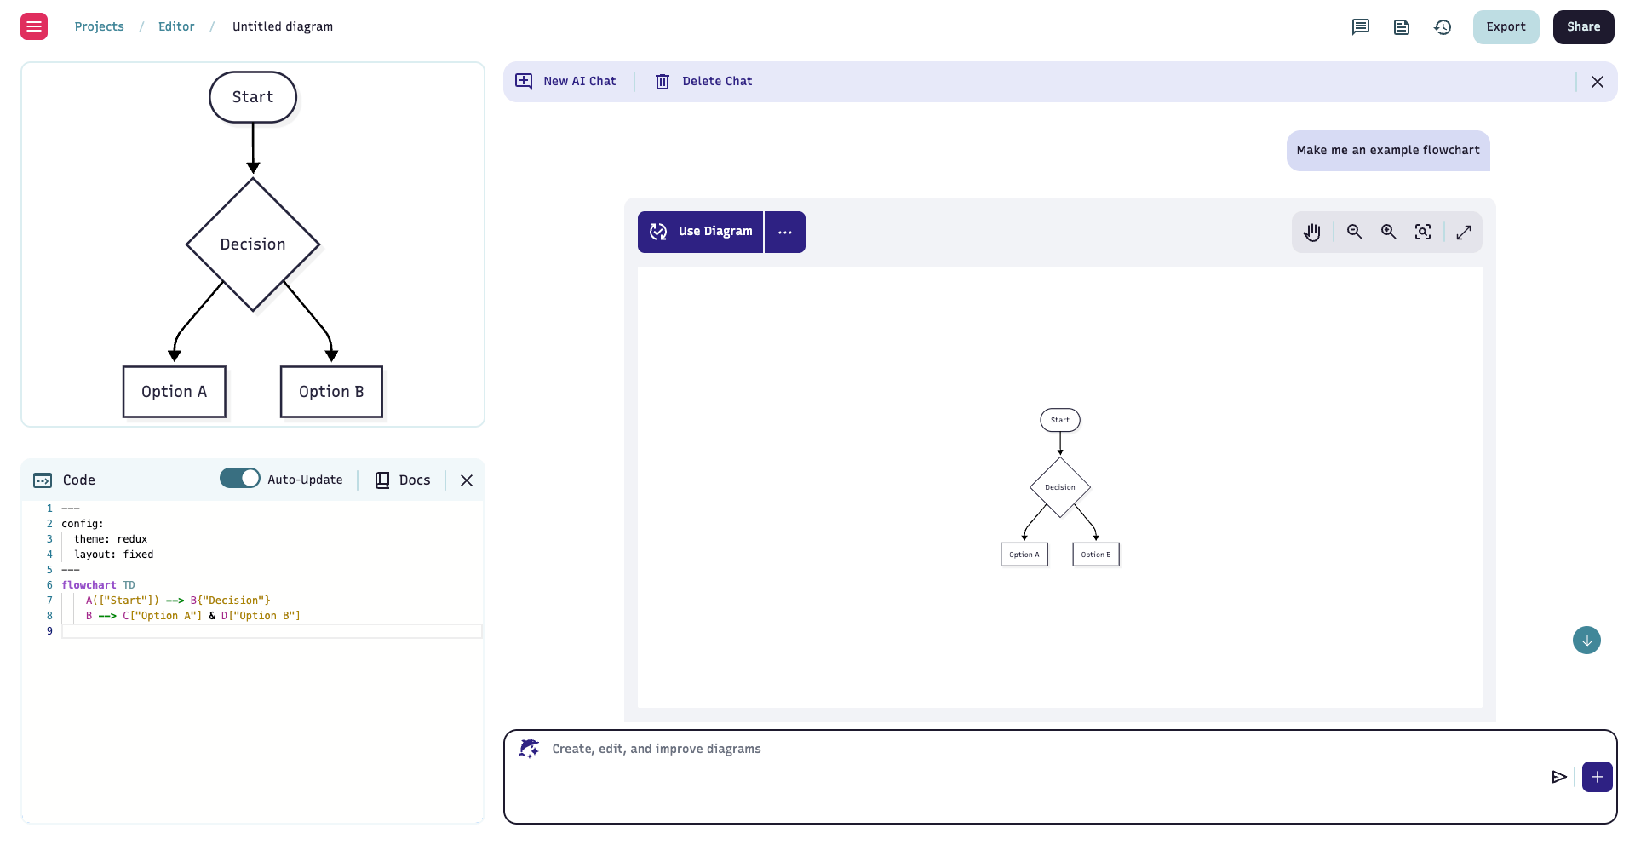
Task: Open the comments panel icon
Action: pos(1361,27)
